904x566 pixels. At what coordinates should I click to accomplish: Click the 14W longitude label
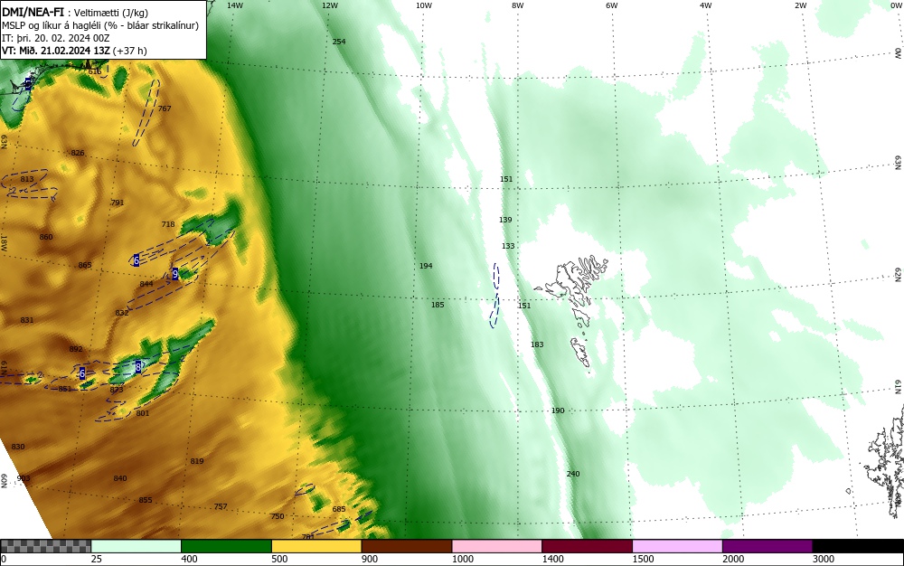235,5
